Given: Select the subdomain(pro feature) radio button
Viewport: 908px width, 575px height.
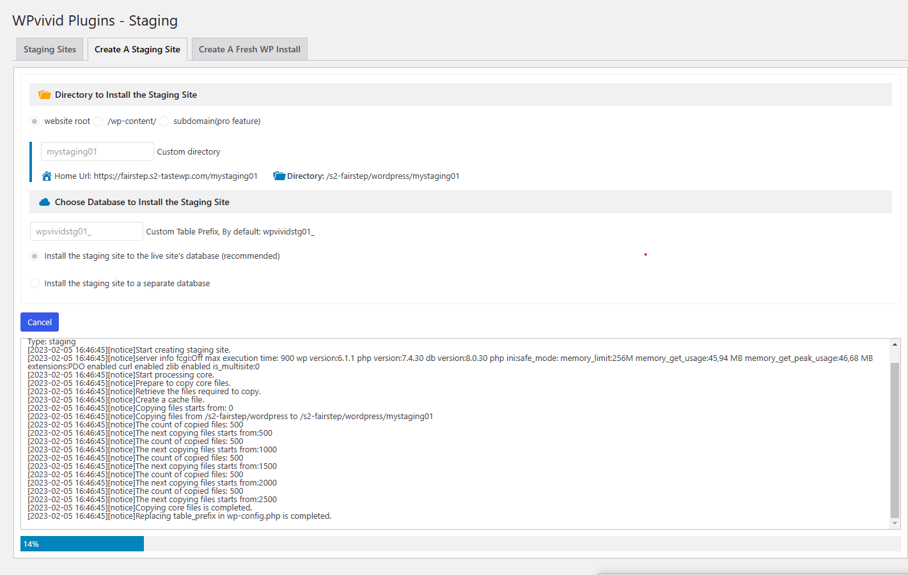Looking at the screenshot, I should click(x=164, y=121).
